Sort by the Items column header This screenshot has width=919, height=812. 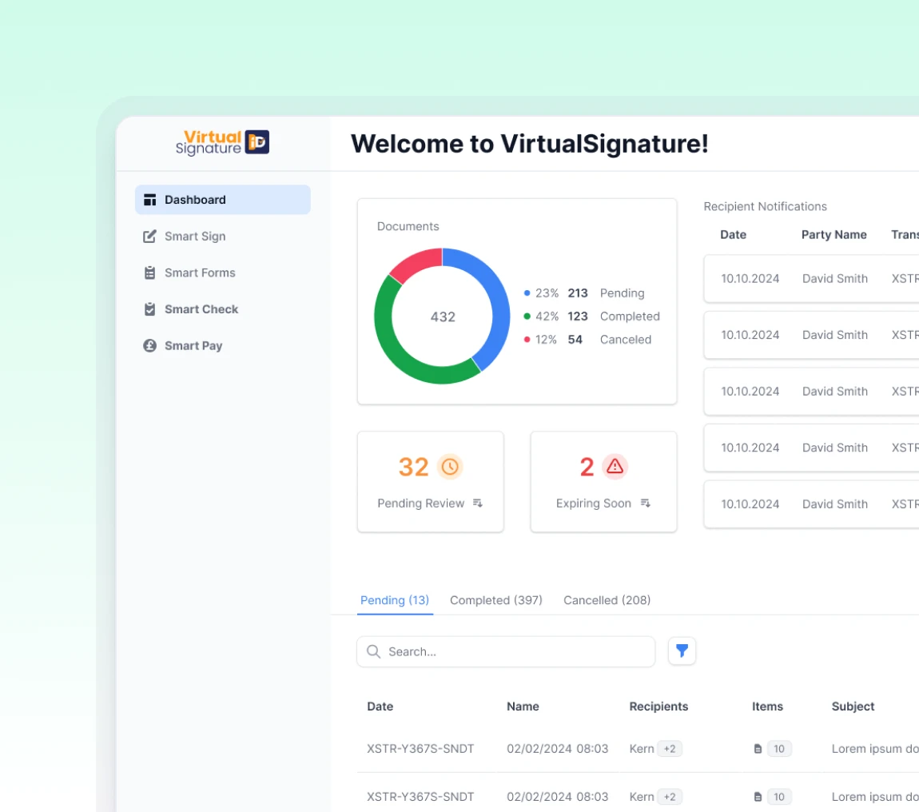coord(767,707)
